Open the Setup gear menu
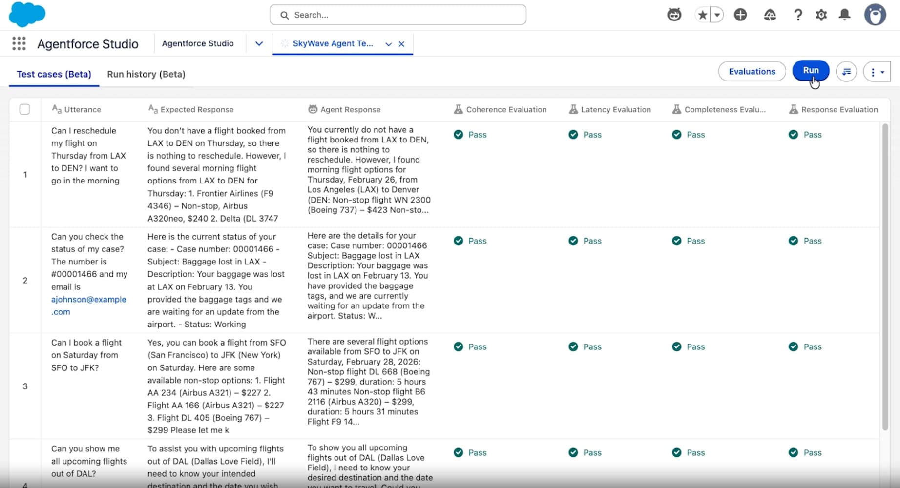900x488 pixels. [821, 15]
